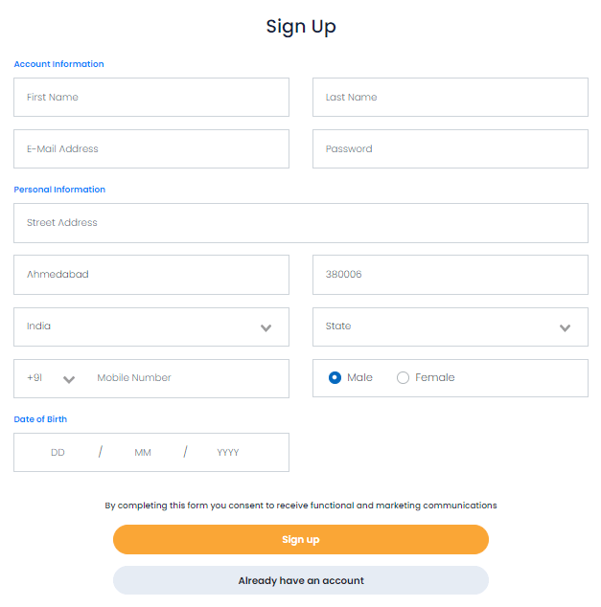Click the MM month field
This screenshot has width=601, height=607.
[x=143, y=453]
